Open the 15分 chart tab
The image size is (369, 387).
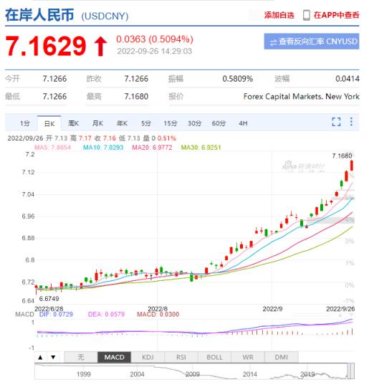(x=171, y=123)
